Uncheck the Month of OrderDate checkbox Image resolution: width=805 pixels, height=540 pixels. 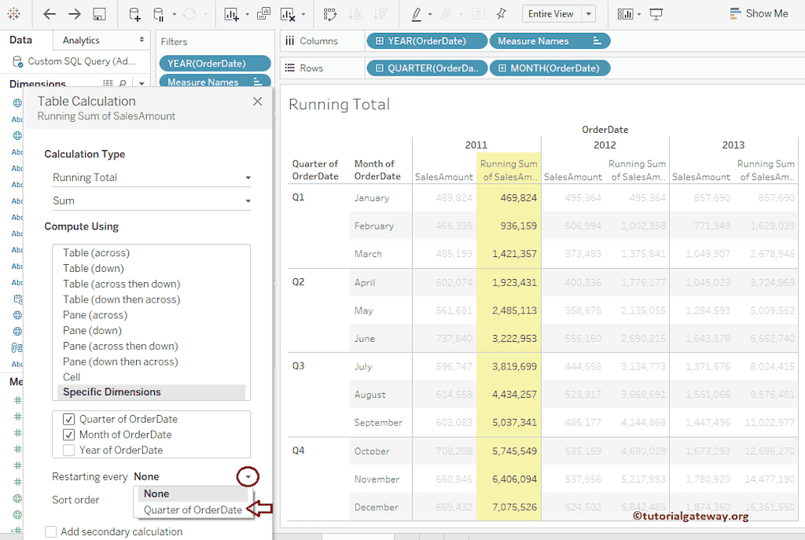click(x=69, y=434)
